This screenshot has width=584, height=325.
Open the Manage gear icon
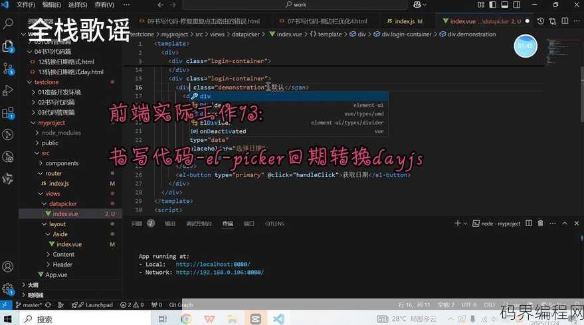click(8, 289)
